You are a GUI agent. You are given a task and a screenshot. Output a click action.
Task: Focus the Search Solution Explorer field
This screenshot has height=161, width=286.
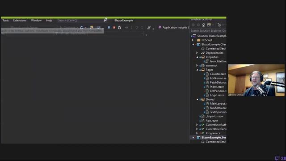(208, 31)
